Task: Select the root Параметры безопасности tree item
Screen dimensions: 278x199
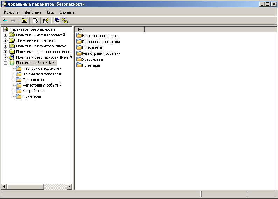Action: pos(32,29)
